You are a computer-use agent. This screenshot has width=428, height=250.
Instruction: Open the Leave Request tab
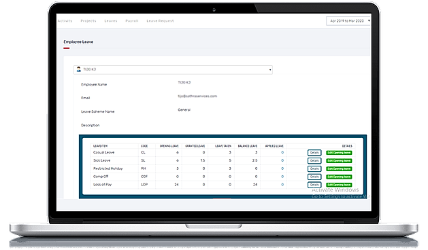click(160, 20)
